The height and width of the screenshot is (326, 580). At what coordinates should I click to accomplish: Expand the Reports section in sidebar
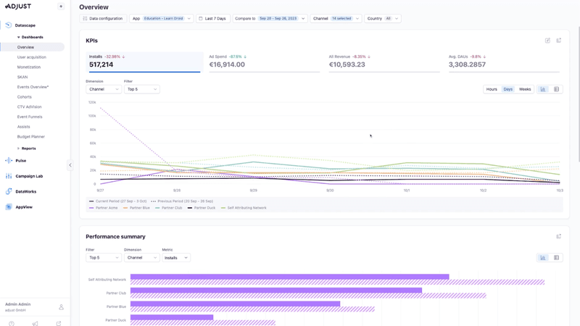[x=28, y=149]
